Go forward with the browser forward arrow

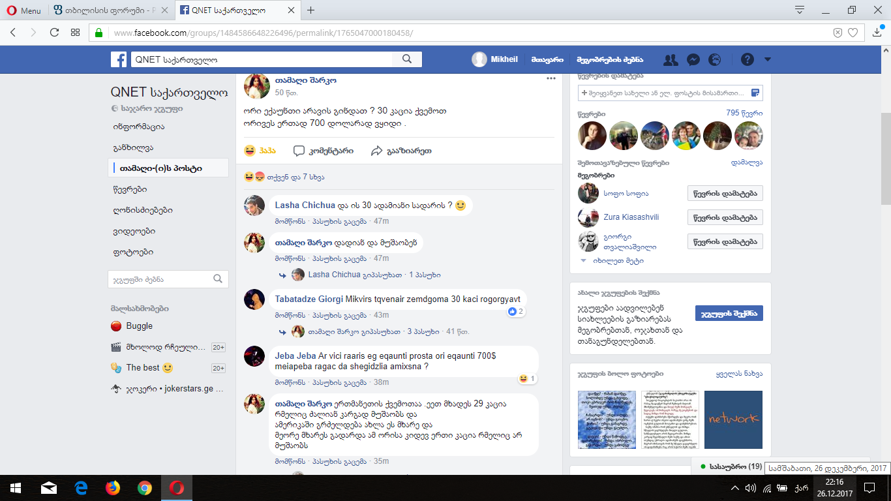coord(33,33)
